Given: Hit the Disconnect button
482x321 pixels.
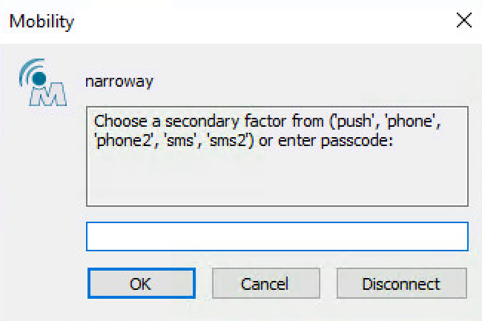Looking at the screenshot, I should [x=401, y=283].
